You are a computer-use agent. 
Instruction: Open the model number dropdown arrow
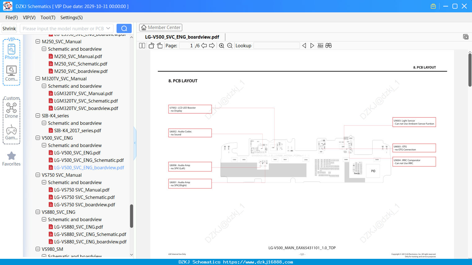click(108, 28)
